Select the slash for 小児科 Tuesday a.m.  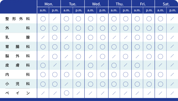coord(67,84)
